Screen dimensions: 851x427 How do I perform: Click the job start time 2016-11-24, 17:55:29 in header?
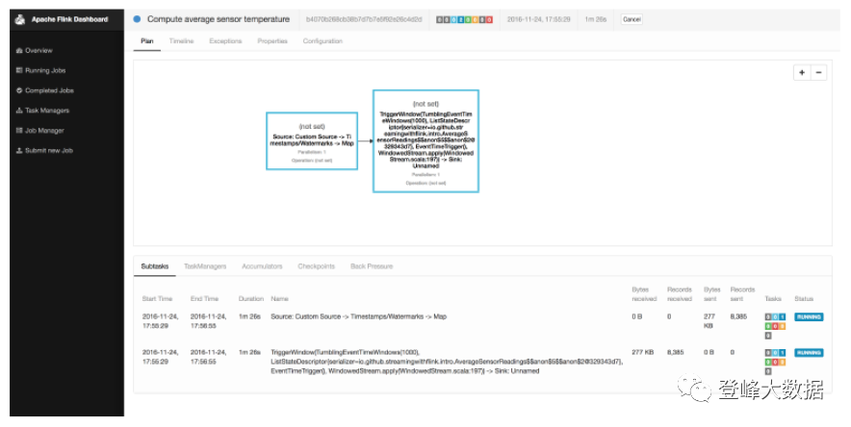tap(538, 19)
